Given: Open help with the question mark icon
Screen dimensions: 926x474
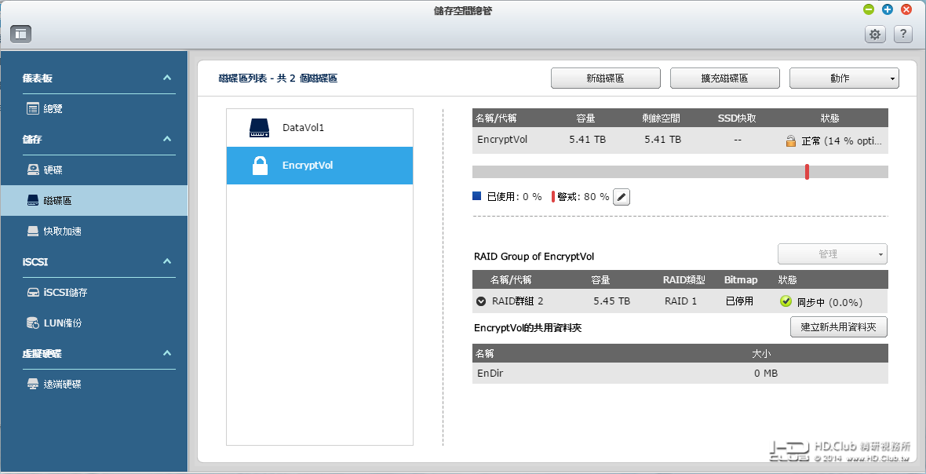Looking at the screenshot, I should pyautogui.click(x=903, y=35).
